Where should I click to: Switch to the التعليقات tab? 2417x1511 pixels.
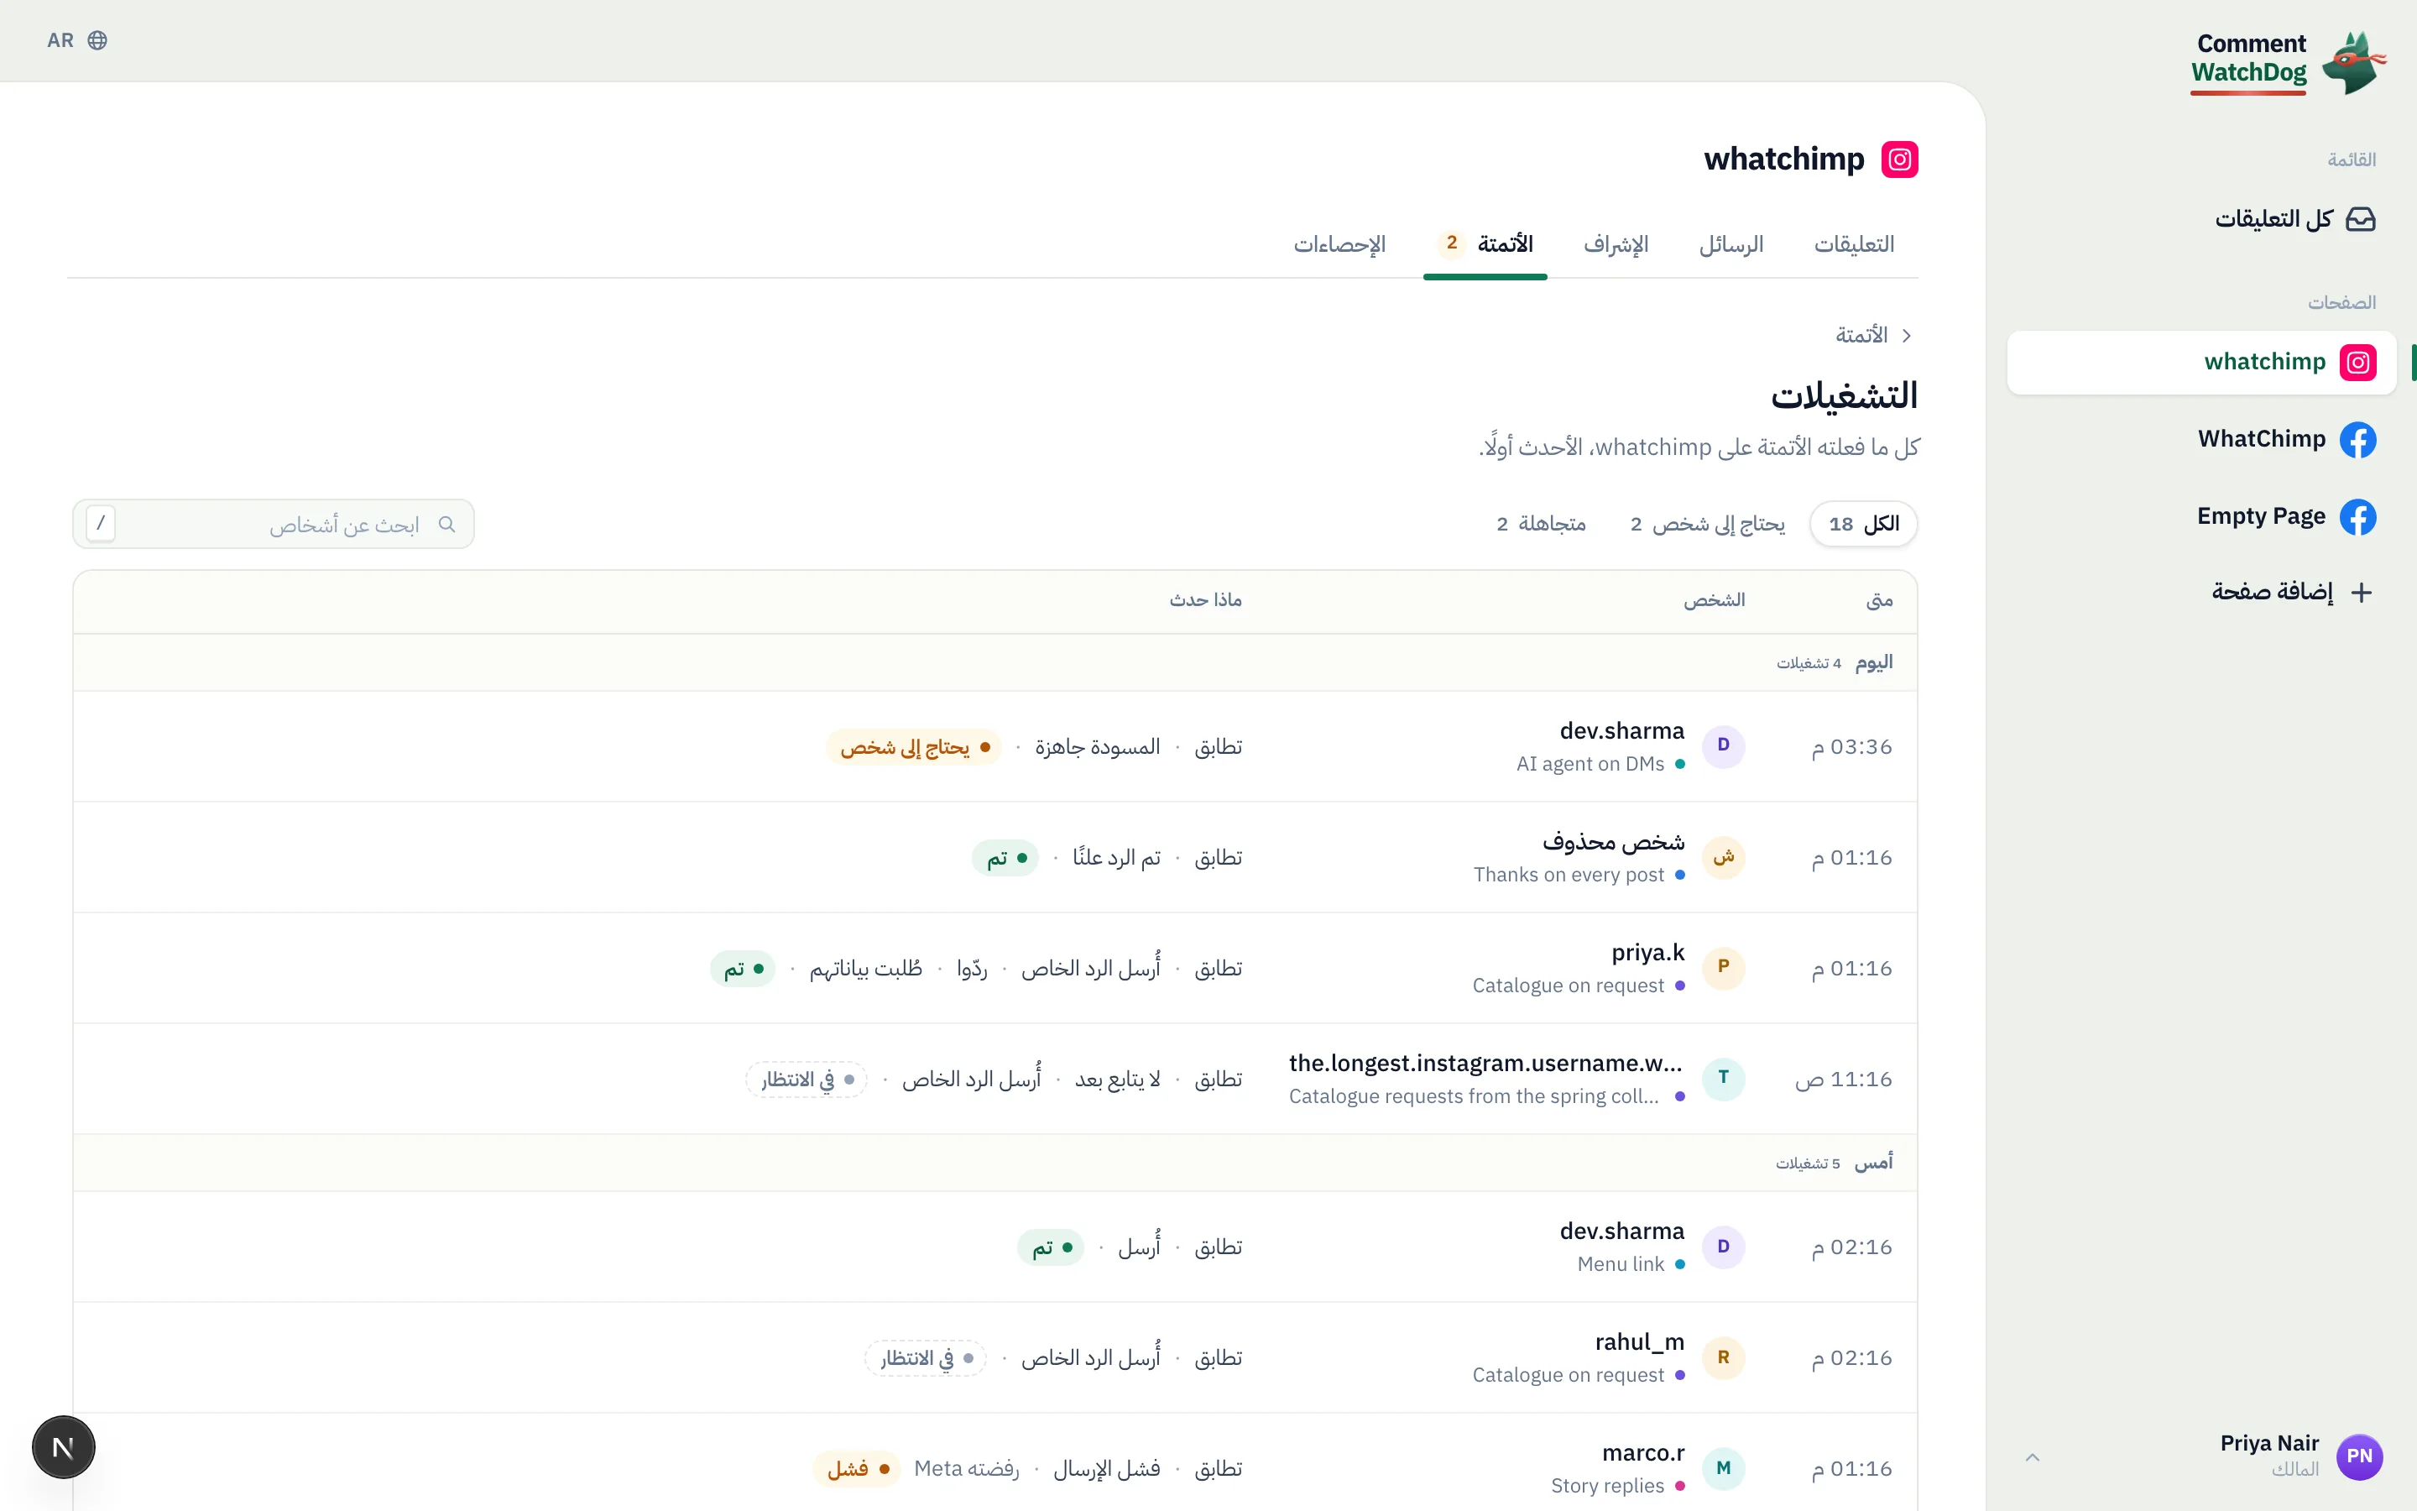pyautogui.click(x=1854, y=243)
